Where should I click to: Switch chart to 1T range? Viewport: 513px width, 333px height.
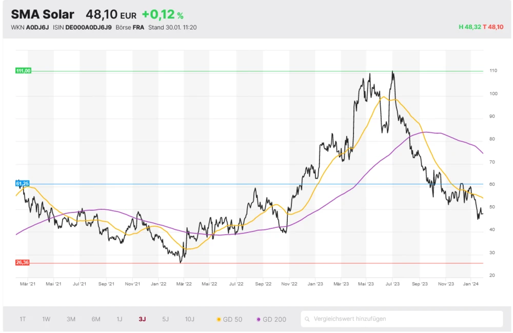click(23, 319)
